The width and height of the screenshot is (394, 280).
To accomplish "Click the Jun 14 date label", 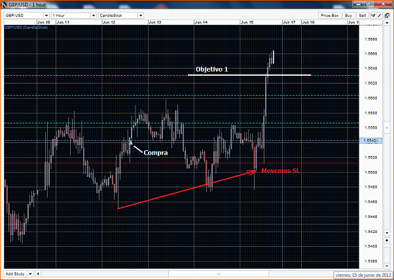I will click(201, 22).
